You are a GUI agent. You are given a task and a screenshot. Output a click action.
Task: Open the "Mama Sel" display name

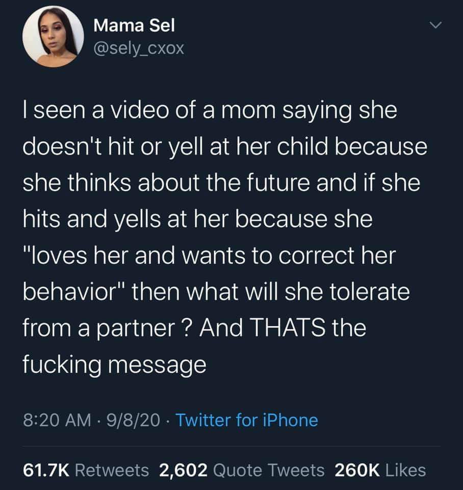(134, 26)
